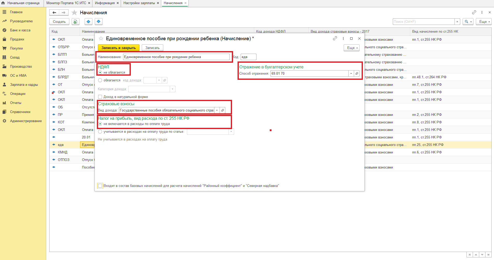Add the Начисления list to favorites star
The width and height of the screenshot is (494, 260).
75,12
